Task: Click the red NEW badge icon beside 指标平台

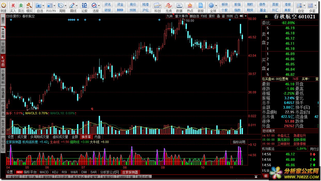Action: tap(19, 172)
